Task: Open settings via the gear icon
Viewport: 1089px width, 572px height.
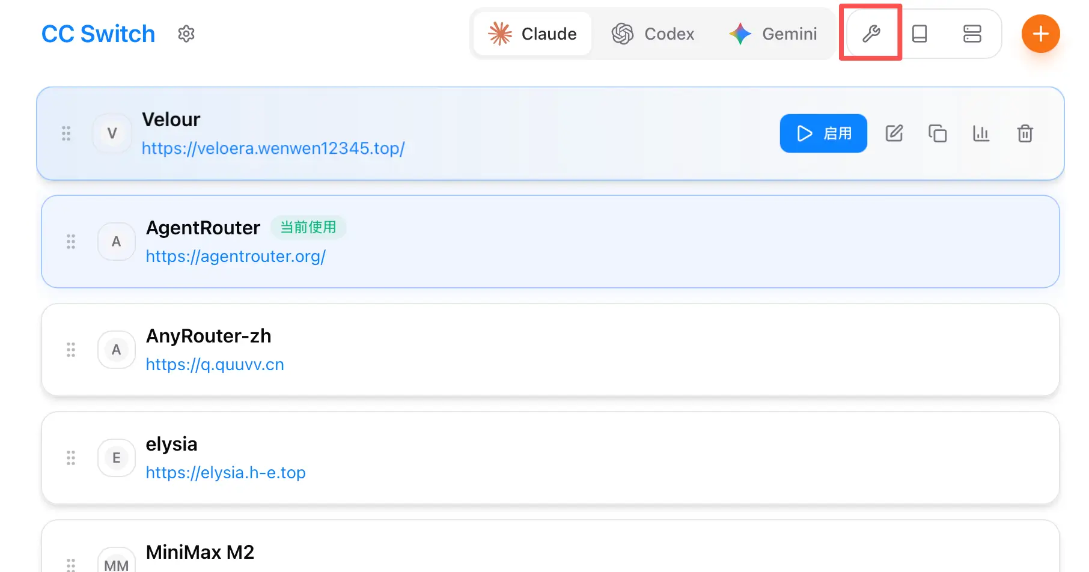Action: [x=186, y=34]
